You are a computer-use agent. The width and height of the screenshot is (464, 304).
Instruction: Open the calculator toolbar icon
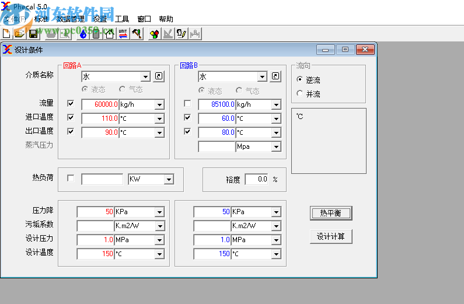coord(96,34)
